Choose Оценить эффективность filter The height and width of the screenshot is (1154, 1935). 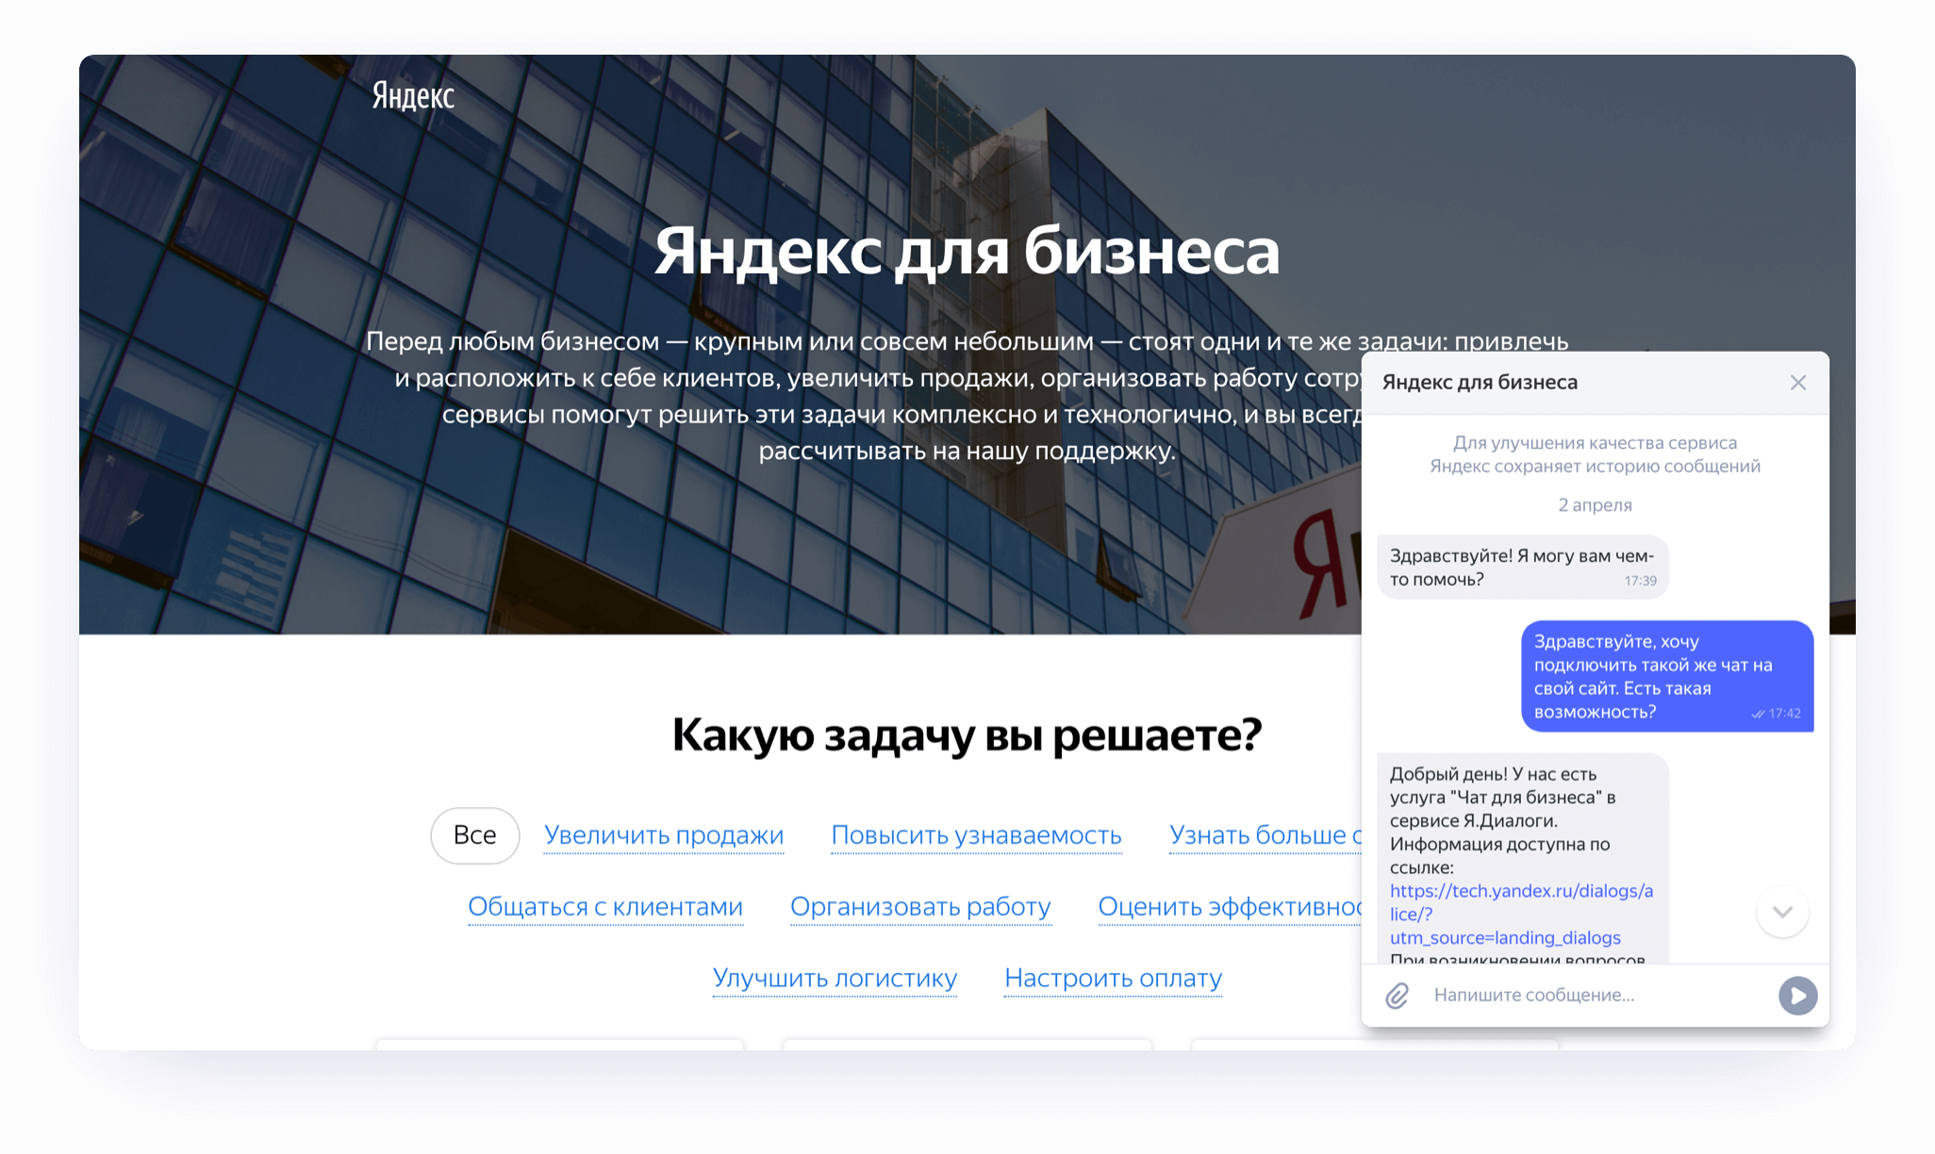[1230, 906]
